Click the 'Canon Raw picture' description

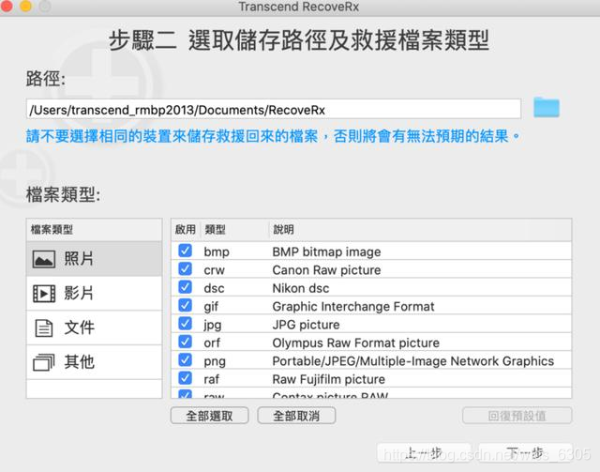[x=326, y=270]
